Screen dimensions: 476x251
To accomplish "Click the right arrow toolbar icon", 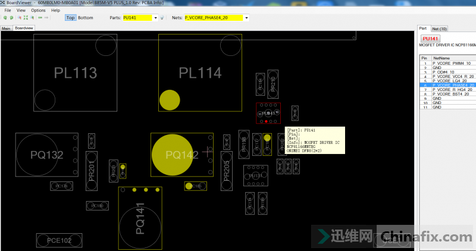I will point(47,18).
